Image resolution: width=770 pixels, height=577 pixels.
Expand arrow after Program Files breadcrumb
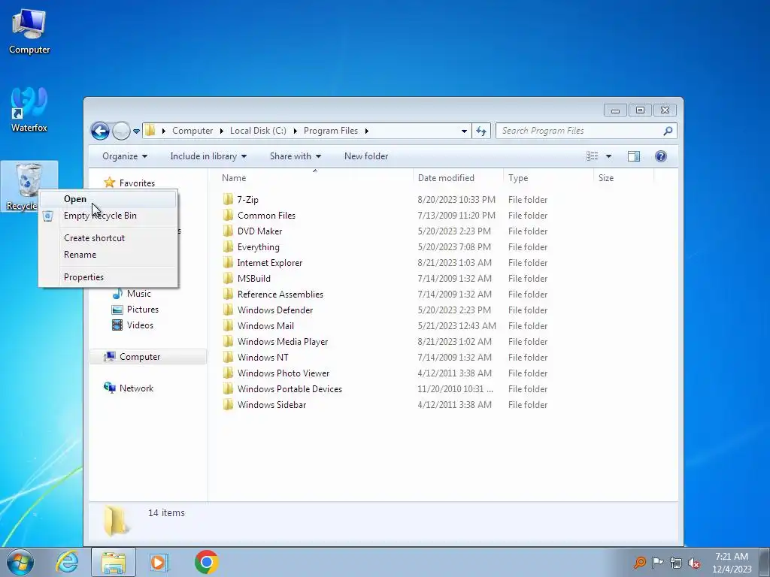coord(366,131)
